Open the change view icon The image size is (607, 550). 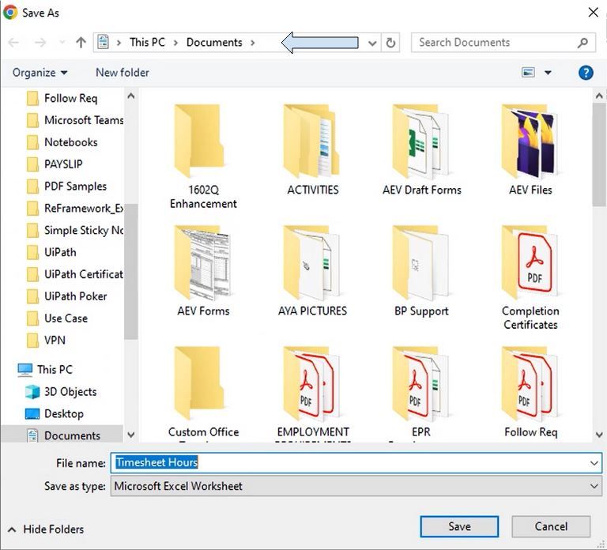click(x=528, y=73)
